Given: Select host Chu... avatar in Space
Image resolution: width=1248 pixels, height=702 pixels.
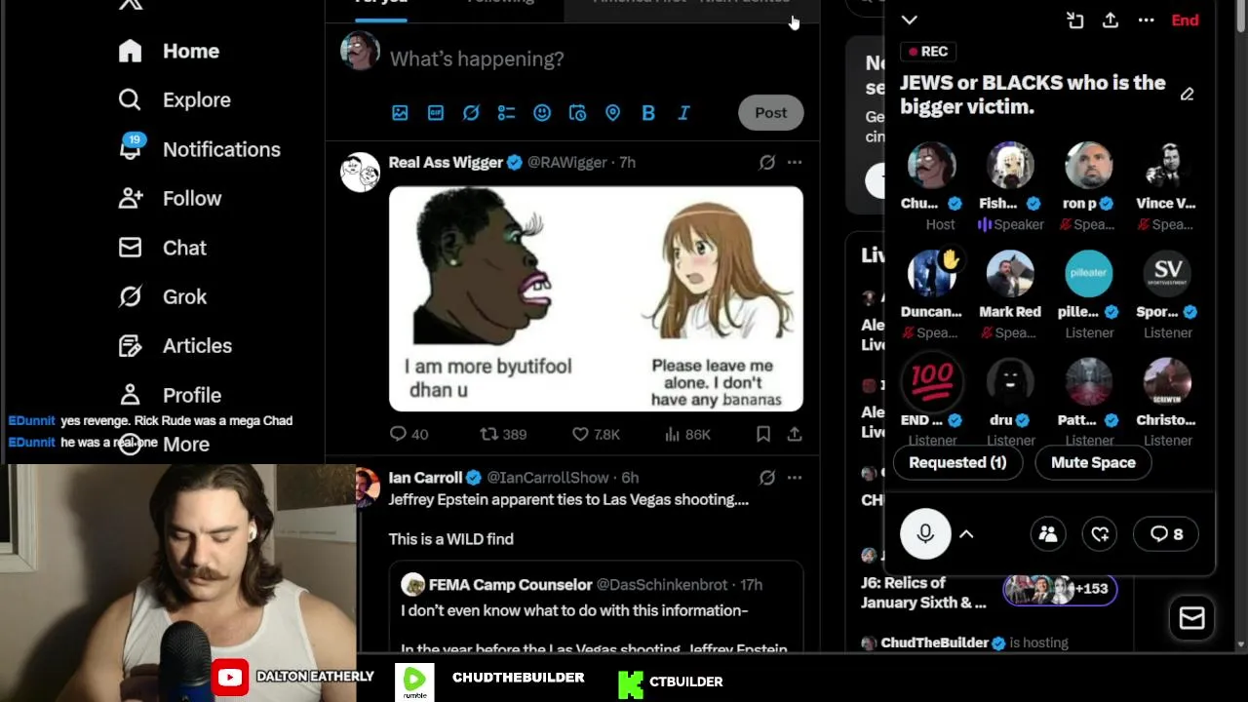Looking at the screenshot, I should [x=932, y=166].
